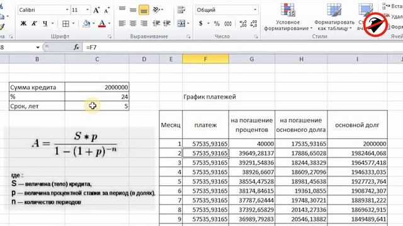Toggle the highlighted bottom align button
Image resolution: width=403 pixels, height=226 pixels.
tap(144, 10)
